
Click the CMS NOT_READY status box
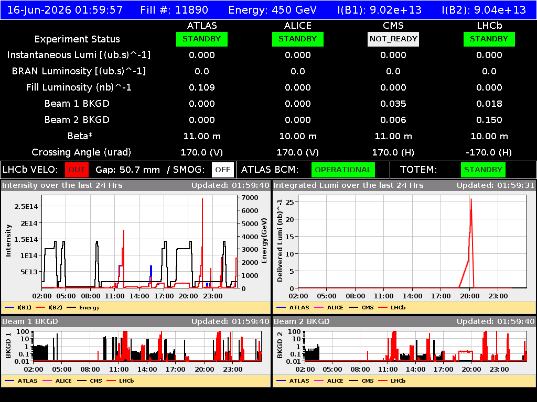pyautogui.click(x=393, y=39)
